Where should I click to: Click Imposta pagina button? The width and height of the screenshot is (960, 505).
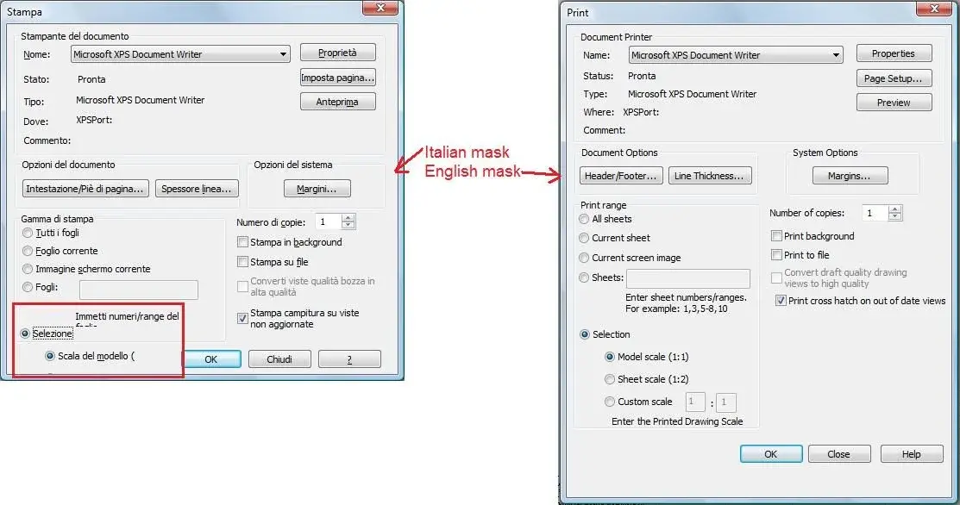[x=337, y=78]
